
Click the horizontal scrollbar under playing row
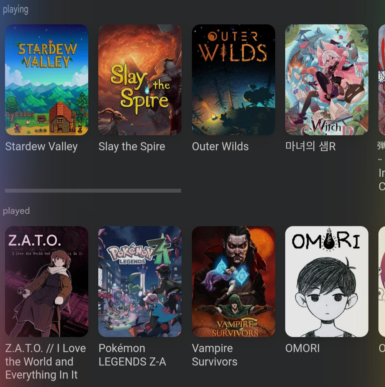pos(93,191)
